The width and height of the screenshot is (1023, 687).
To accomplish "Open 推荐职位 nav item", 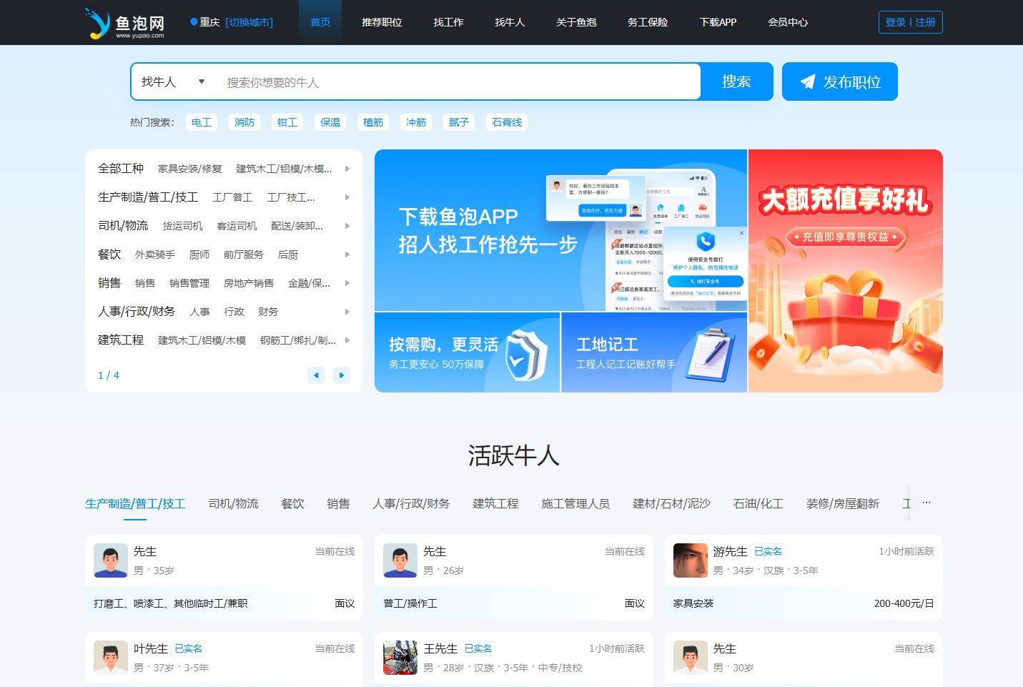I will 382,22.
